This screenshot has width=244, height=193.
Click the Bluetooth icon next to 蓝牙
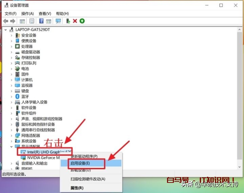point(18,96)
